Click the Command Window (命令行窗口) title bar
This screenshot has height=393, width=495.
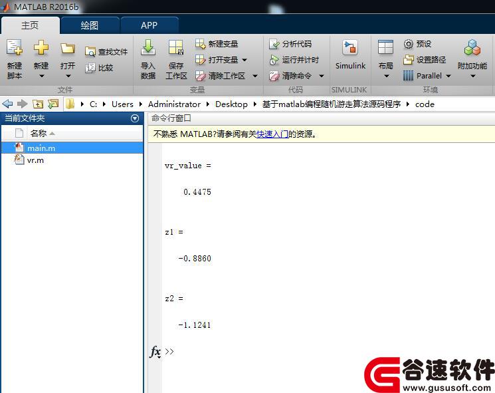322,118
